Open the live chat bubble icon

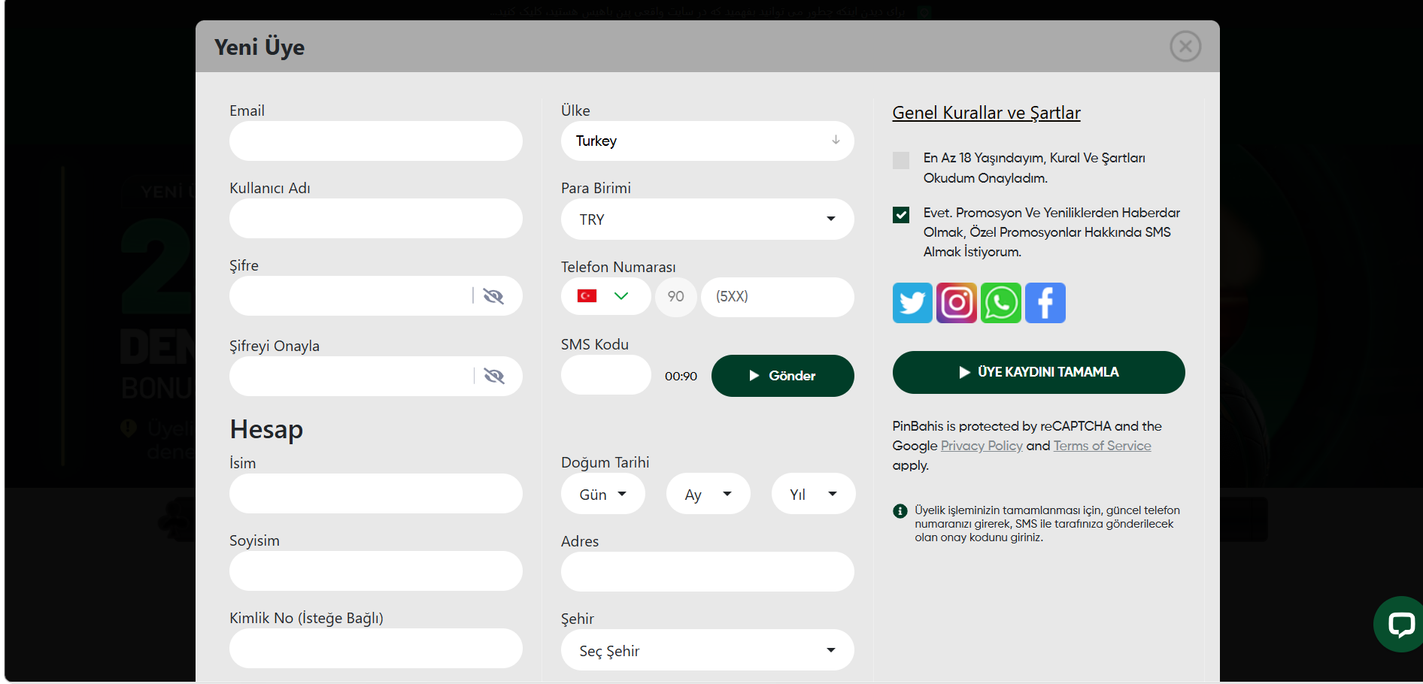point(1400,624)
